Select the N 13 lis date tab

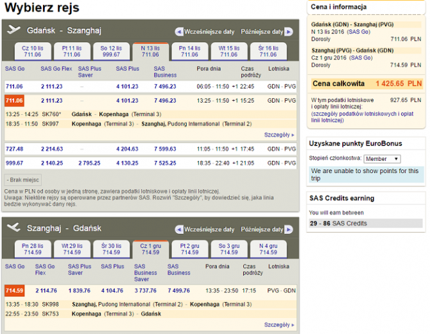[150, 51]
